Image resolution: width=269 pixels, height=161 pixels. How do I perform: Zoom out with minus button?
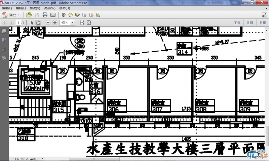(x=48, y=22)
